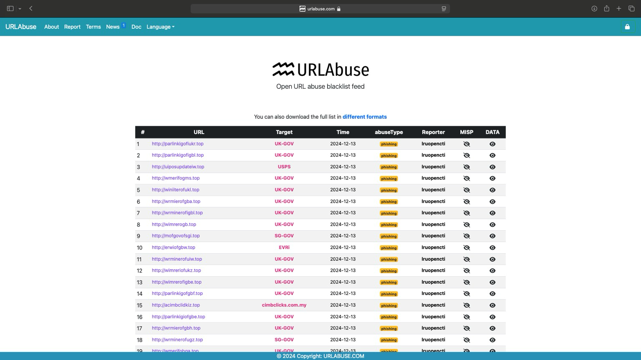641x360 pixels.
Task: View DATA eye icon for row 2
Action: tap(492, 155)
